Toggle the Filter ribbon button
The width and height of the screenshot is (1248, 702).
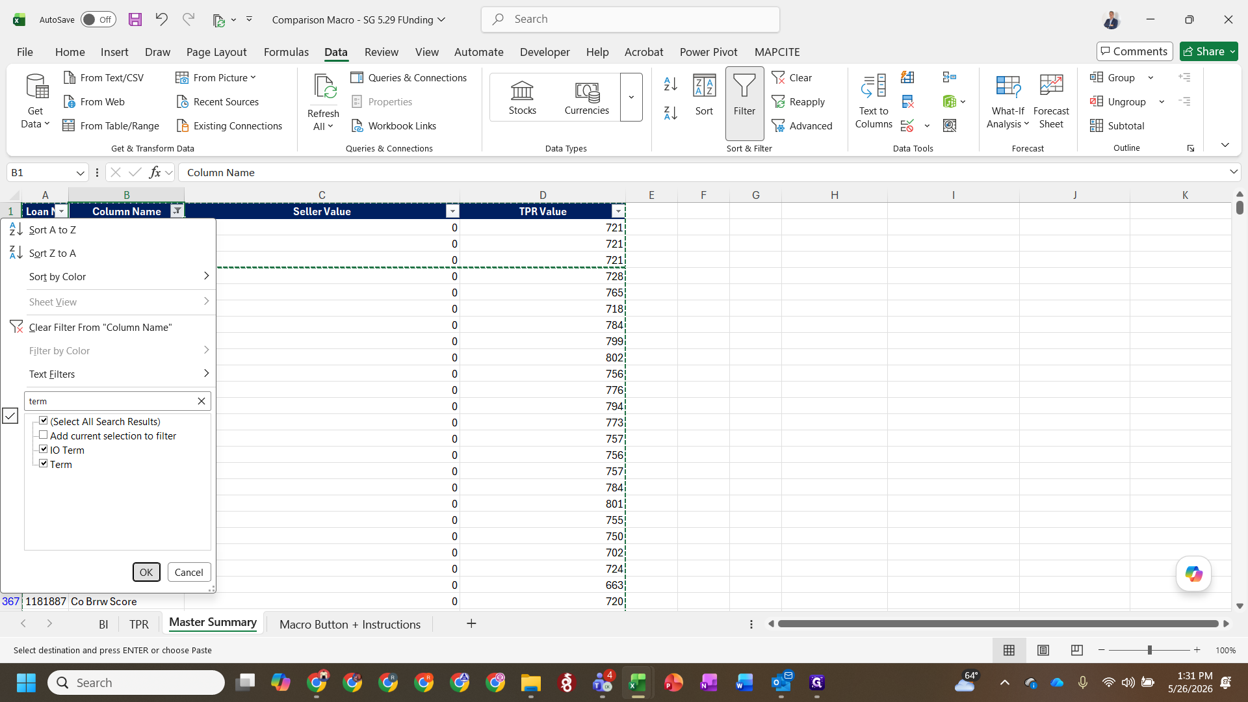(x=744, y=103)
